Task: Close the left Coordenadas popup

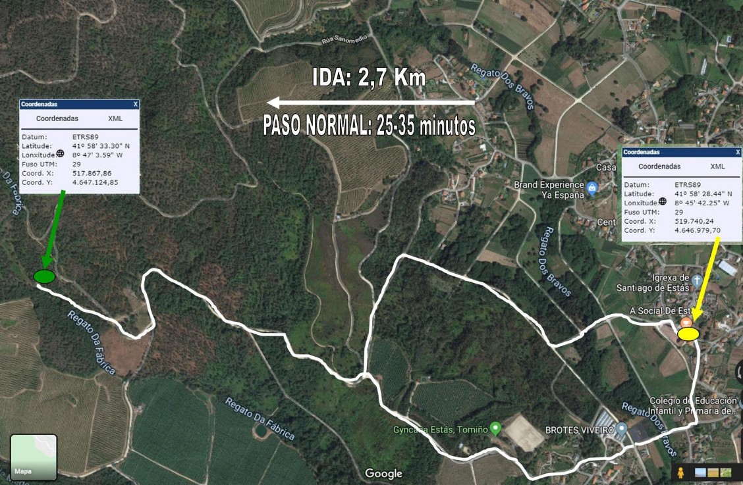Action: tap(135, 104)
